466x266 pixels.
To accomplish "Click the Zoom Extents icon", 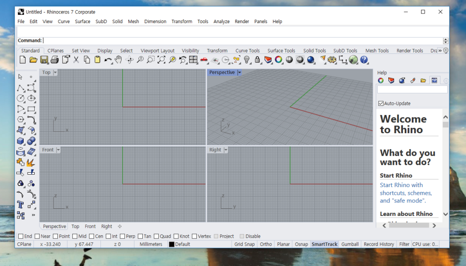I will point(162,60).
